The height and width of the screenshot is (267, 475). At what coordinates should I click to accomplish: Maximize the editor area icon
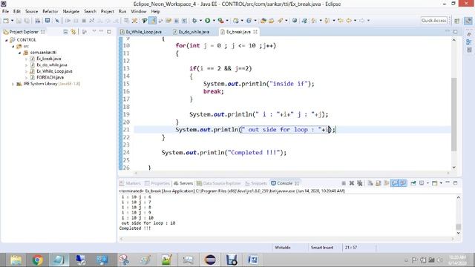pyautogui.click(x=455, y=31)
